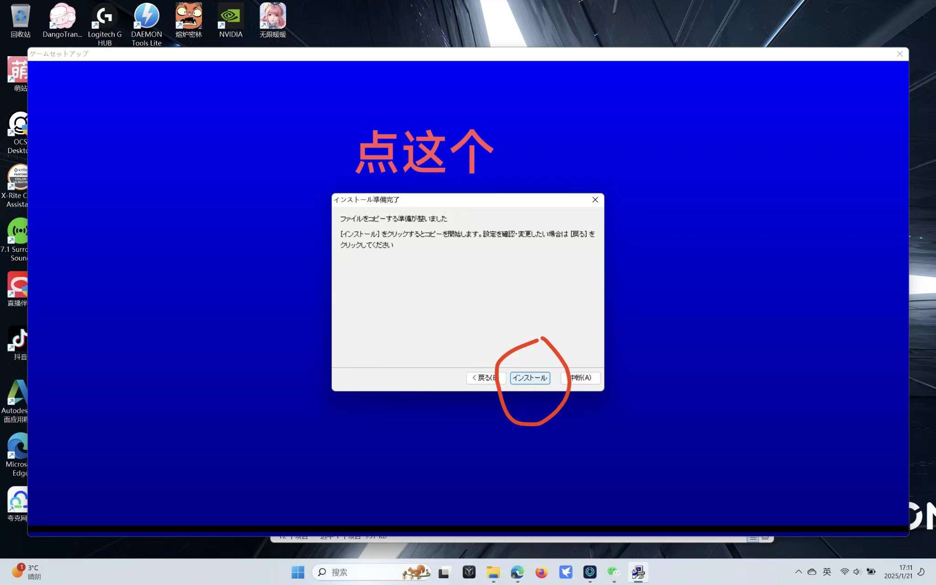The image size is (936, 585).
Task: Click the 中断(A) abort button
Action: 582,378
